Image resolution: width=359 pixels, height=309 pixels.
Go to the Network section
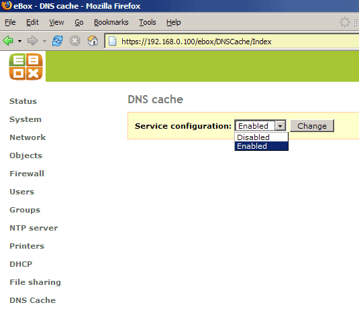click(28, 137)
